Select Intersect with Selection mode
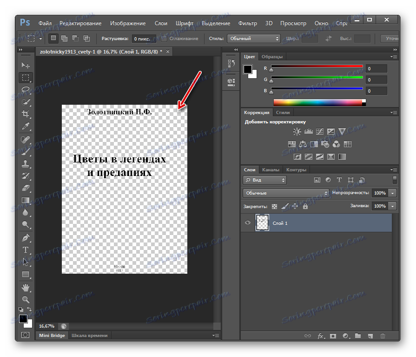The width and height of the screenshot is (416, 357). click(x=86, y=39)
